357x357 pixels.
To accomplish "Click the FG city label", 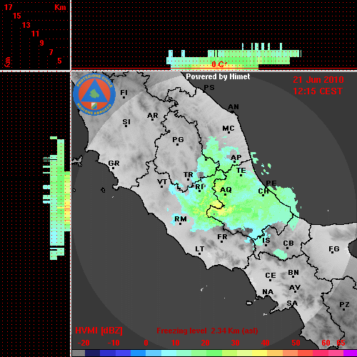I will pyautogui.click(x=334, y=249).
